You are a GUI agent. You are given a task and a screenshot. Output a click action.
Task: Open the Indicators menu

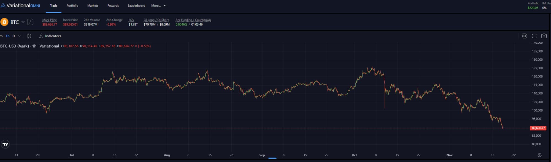pos(50,36)
